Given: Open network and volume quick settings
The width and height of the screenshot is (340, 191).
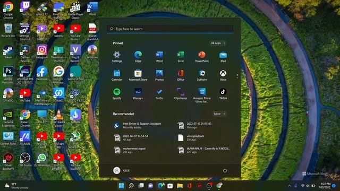Looking at the screenshot, I should (x=308, y=186).
